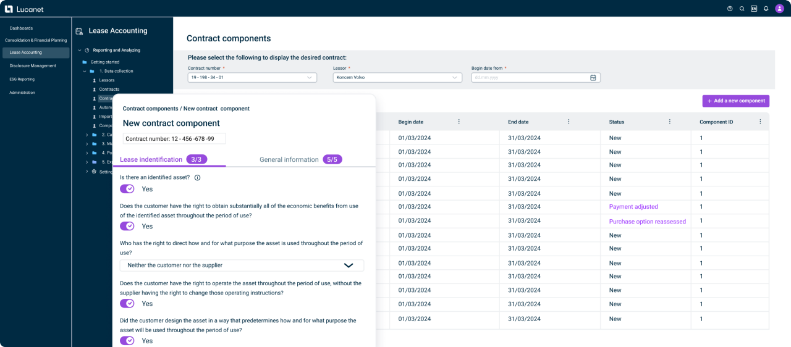Open the Status column options menu
791x347 pixels.
tap(669, 122)
